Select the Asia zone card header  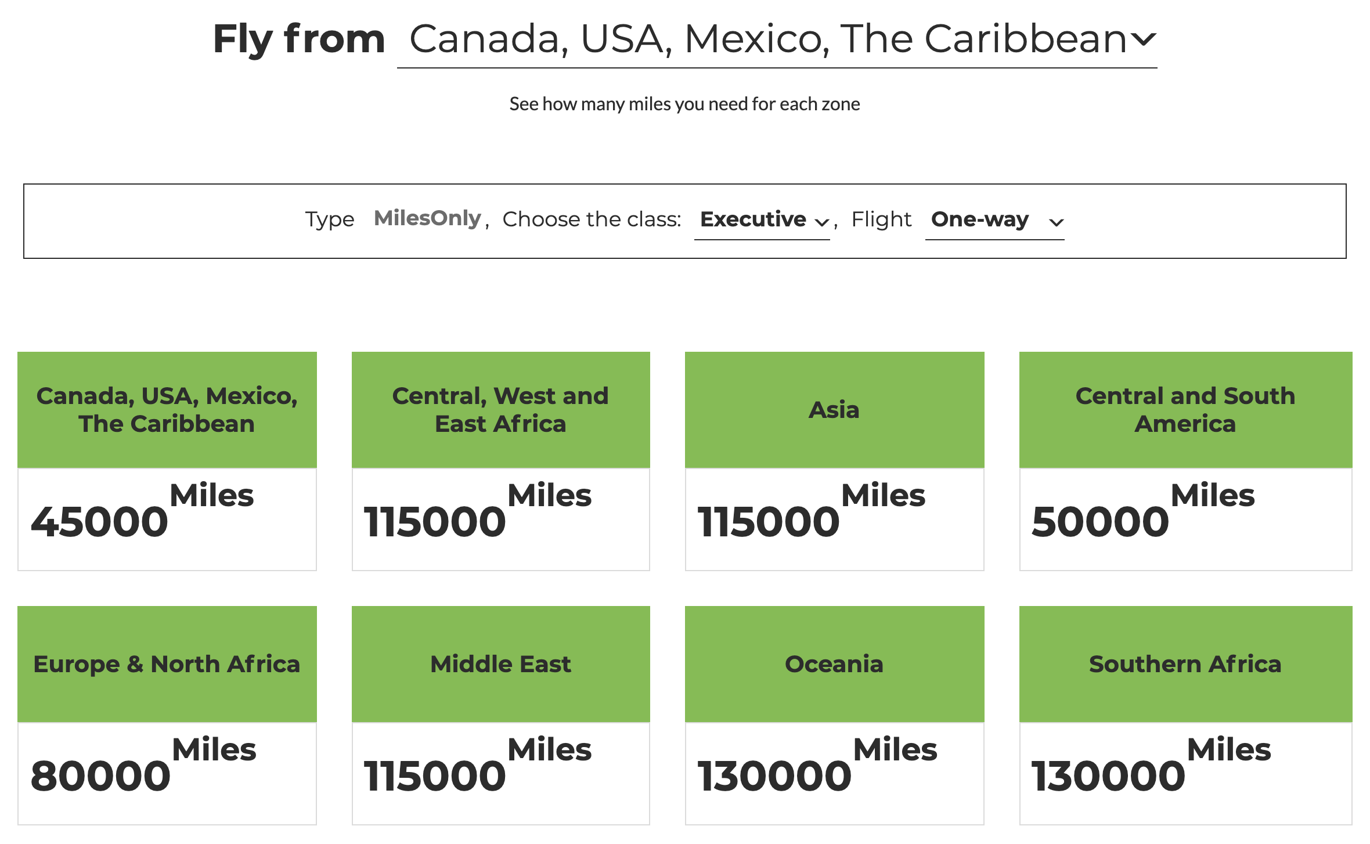click(834, 410)
